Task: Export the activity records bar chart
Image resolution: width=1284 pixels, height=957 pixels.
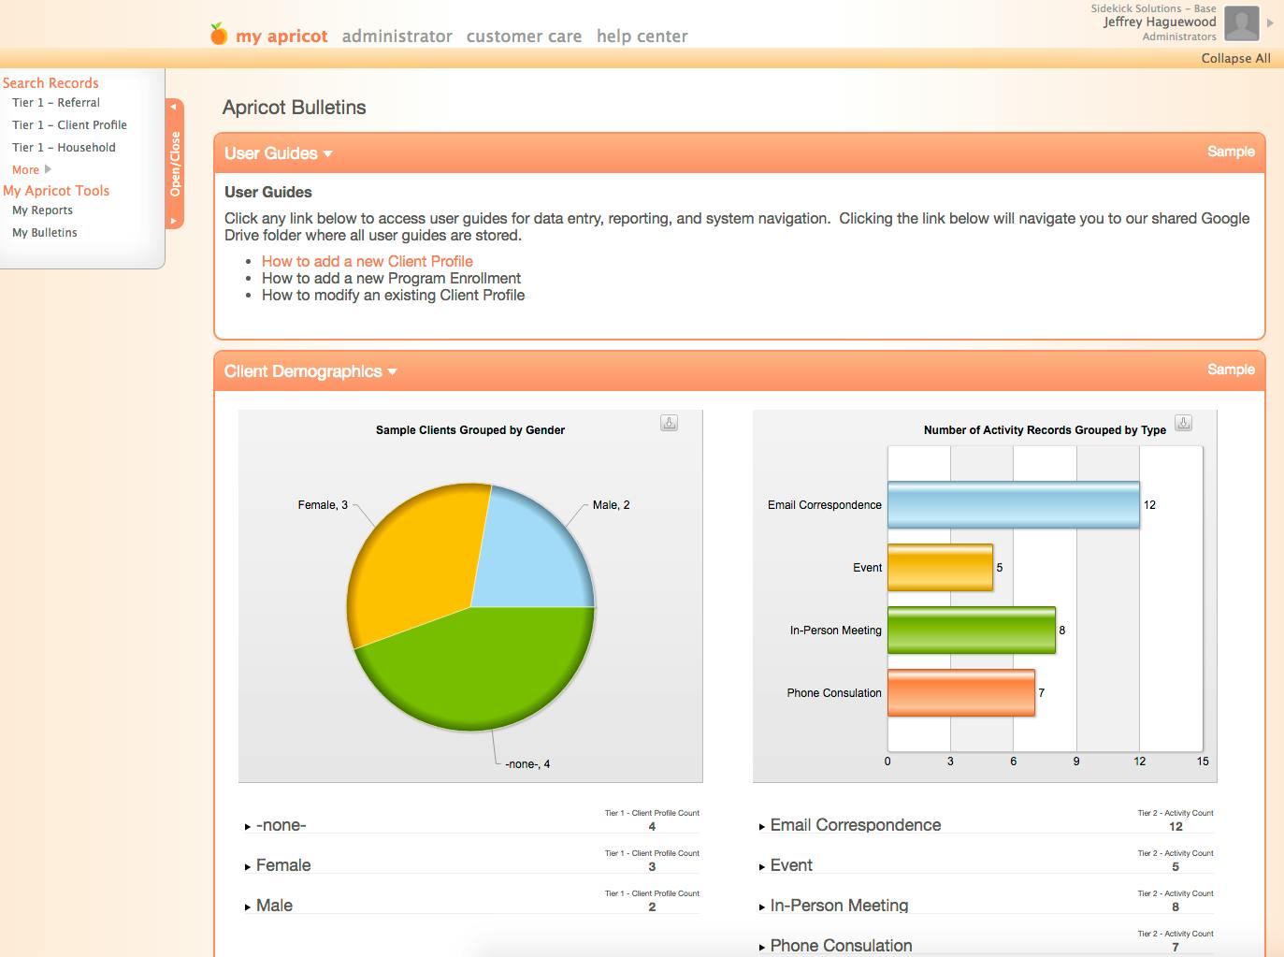Action: click(x=1183, y=423)
